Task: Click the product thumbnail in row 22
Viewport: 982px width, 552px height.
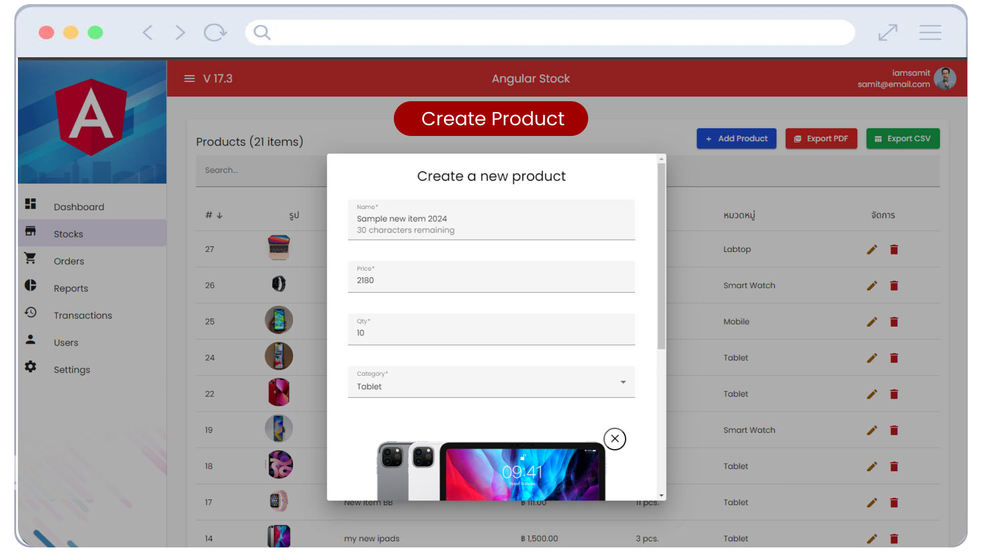Action: click(x=279, y=393)
